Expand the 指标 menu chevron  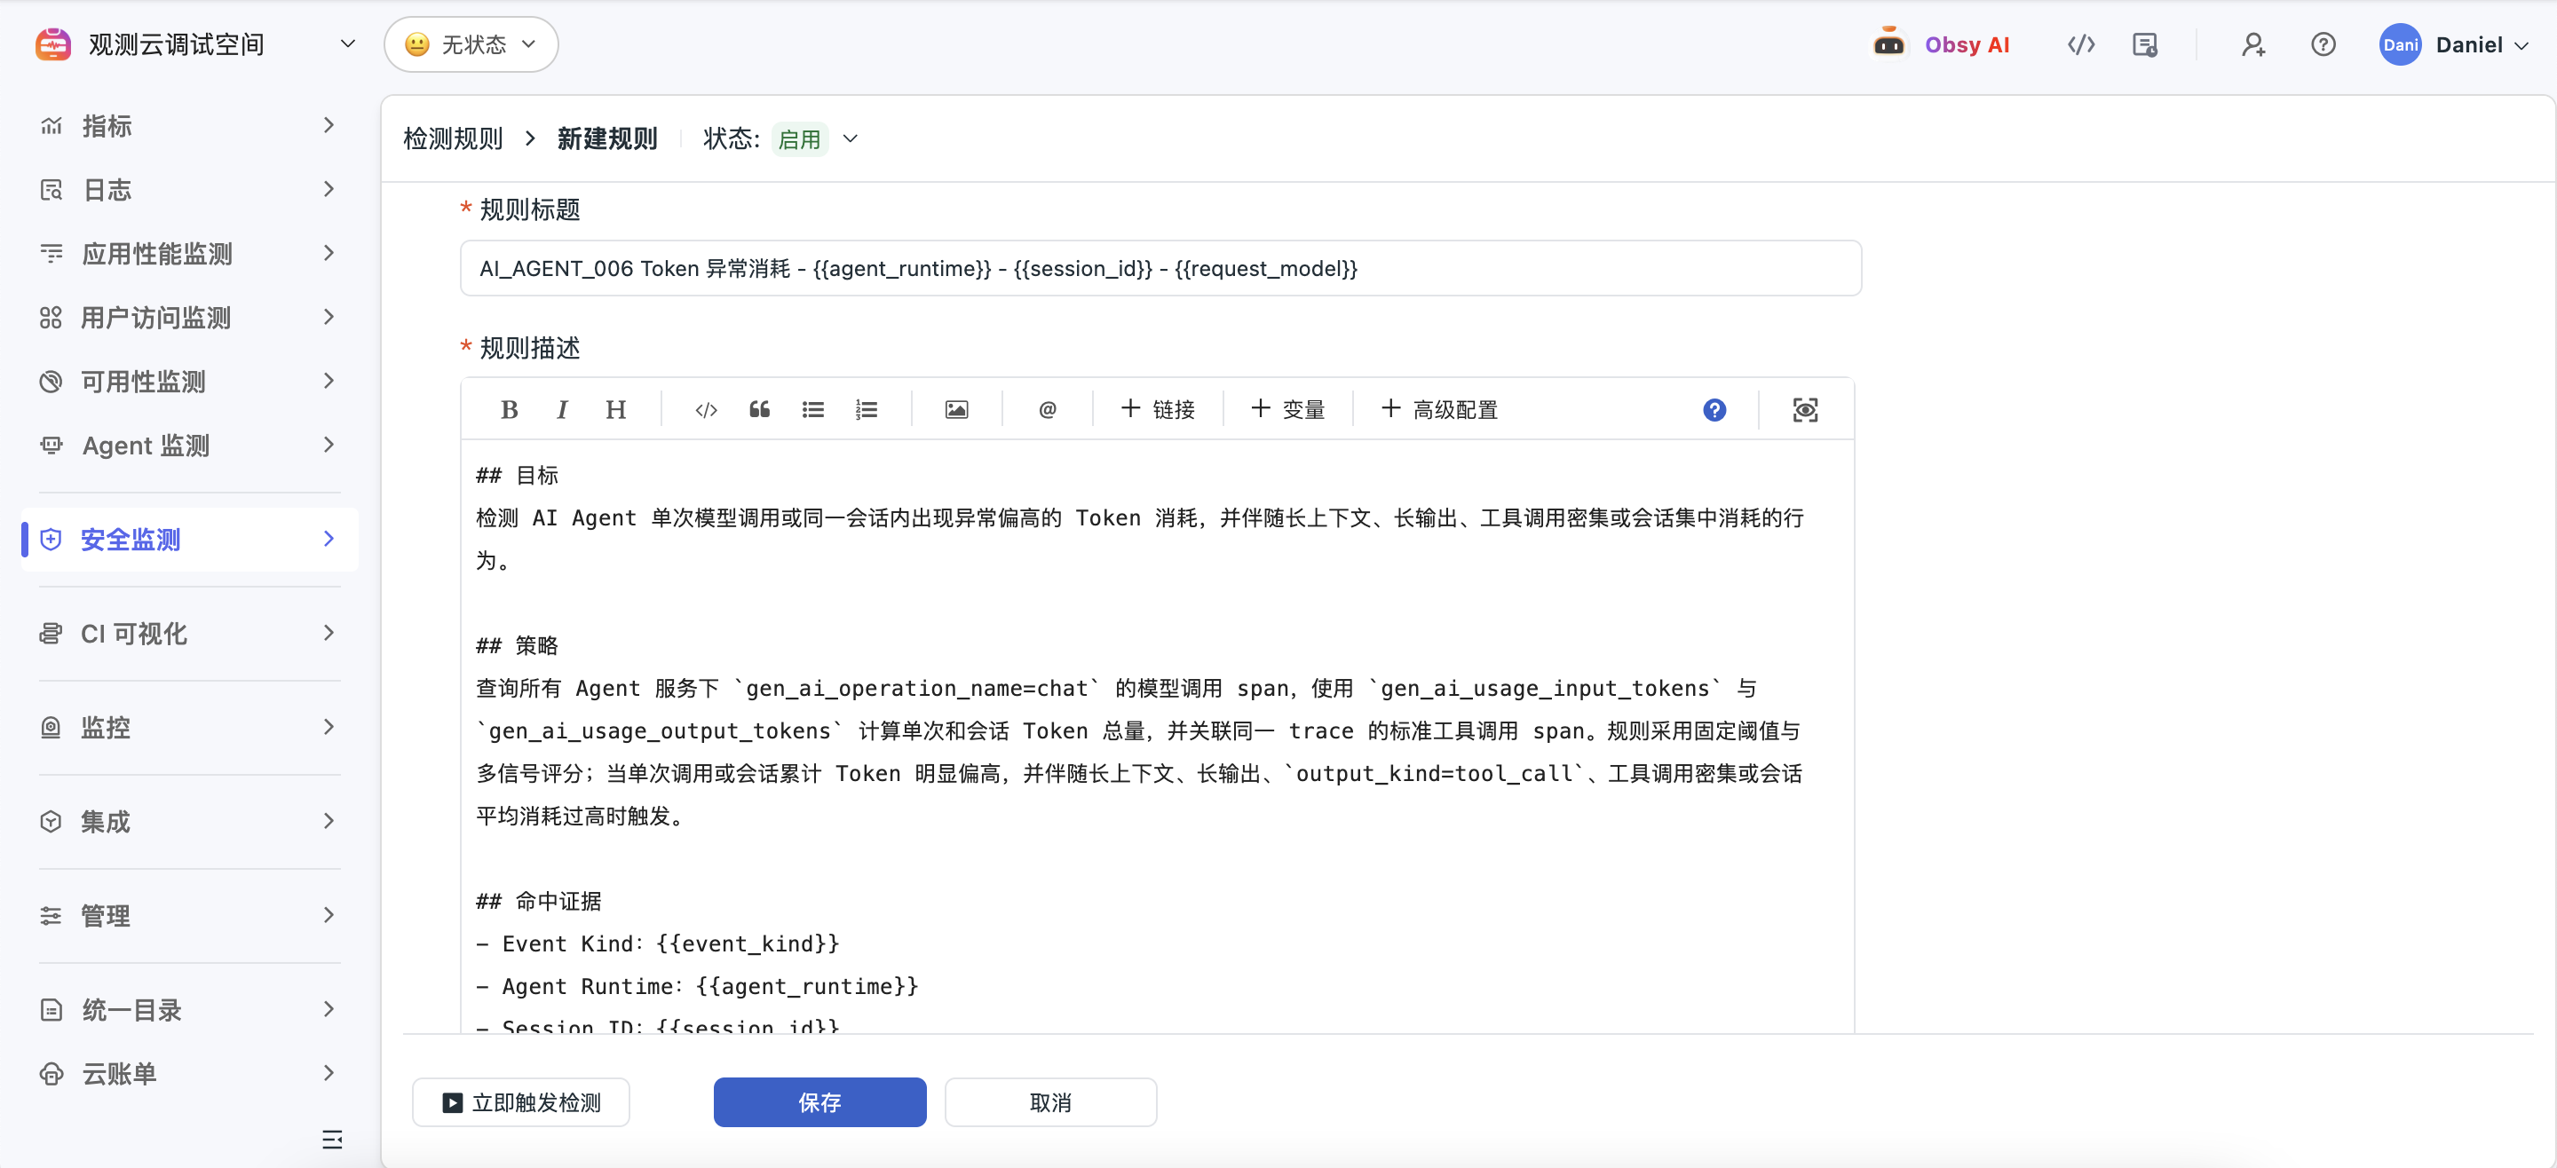(x=329, y=125)
